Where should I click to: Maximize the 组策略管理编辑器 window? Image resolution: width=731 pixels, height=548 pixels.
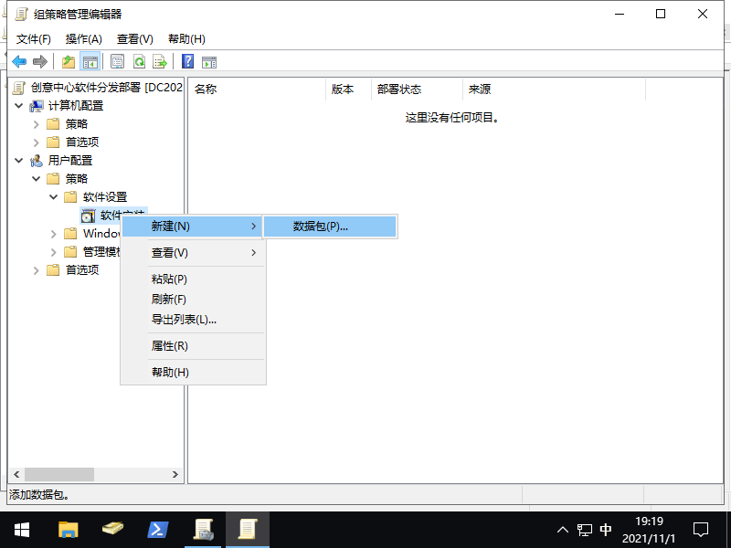click(661, 14)
